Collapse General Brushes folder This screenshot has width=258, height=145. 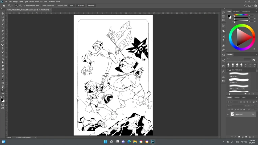coord(228,70)
